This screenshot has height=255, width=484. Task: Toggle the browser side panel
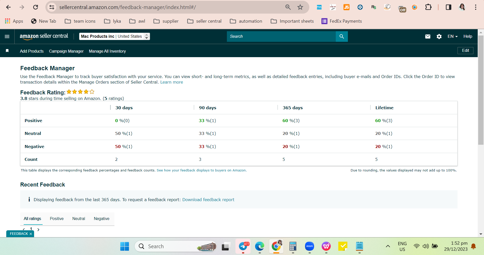click(448, 7)
